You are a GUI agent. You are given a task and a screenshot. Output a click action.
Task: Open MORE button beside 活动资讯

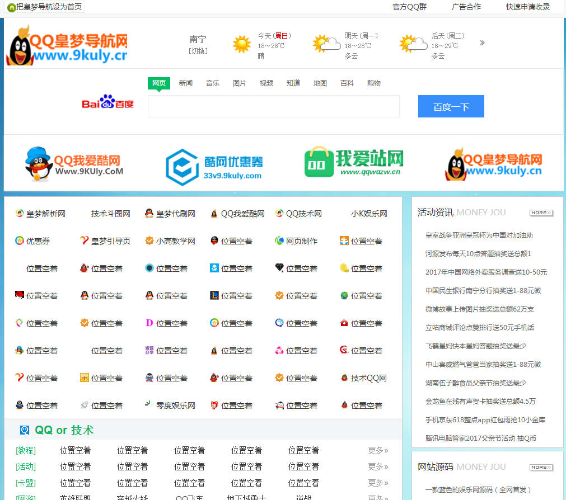(541, 213)
